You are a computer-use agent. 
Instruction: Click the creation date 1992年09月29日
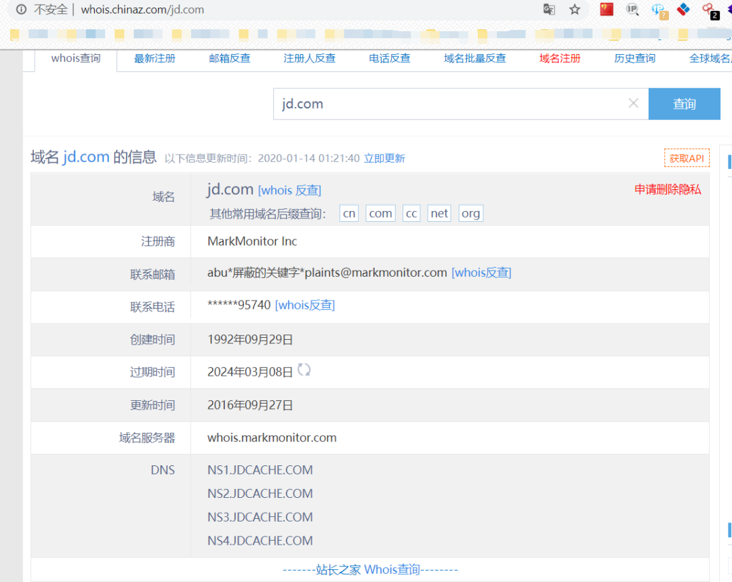pyautogui.click(x=249, y=340)
